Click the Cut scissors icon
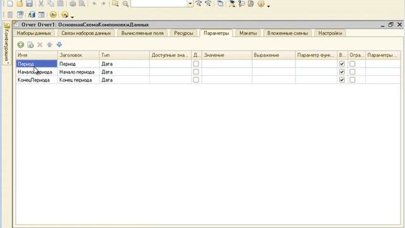The image size is (405, 228). tap(41, 4)
